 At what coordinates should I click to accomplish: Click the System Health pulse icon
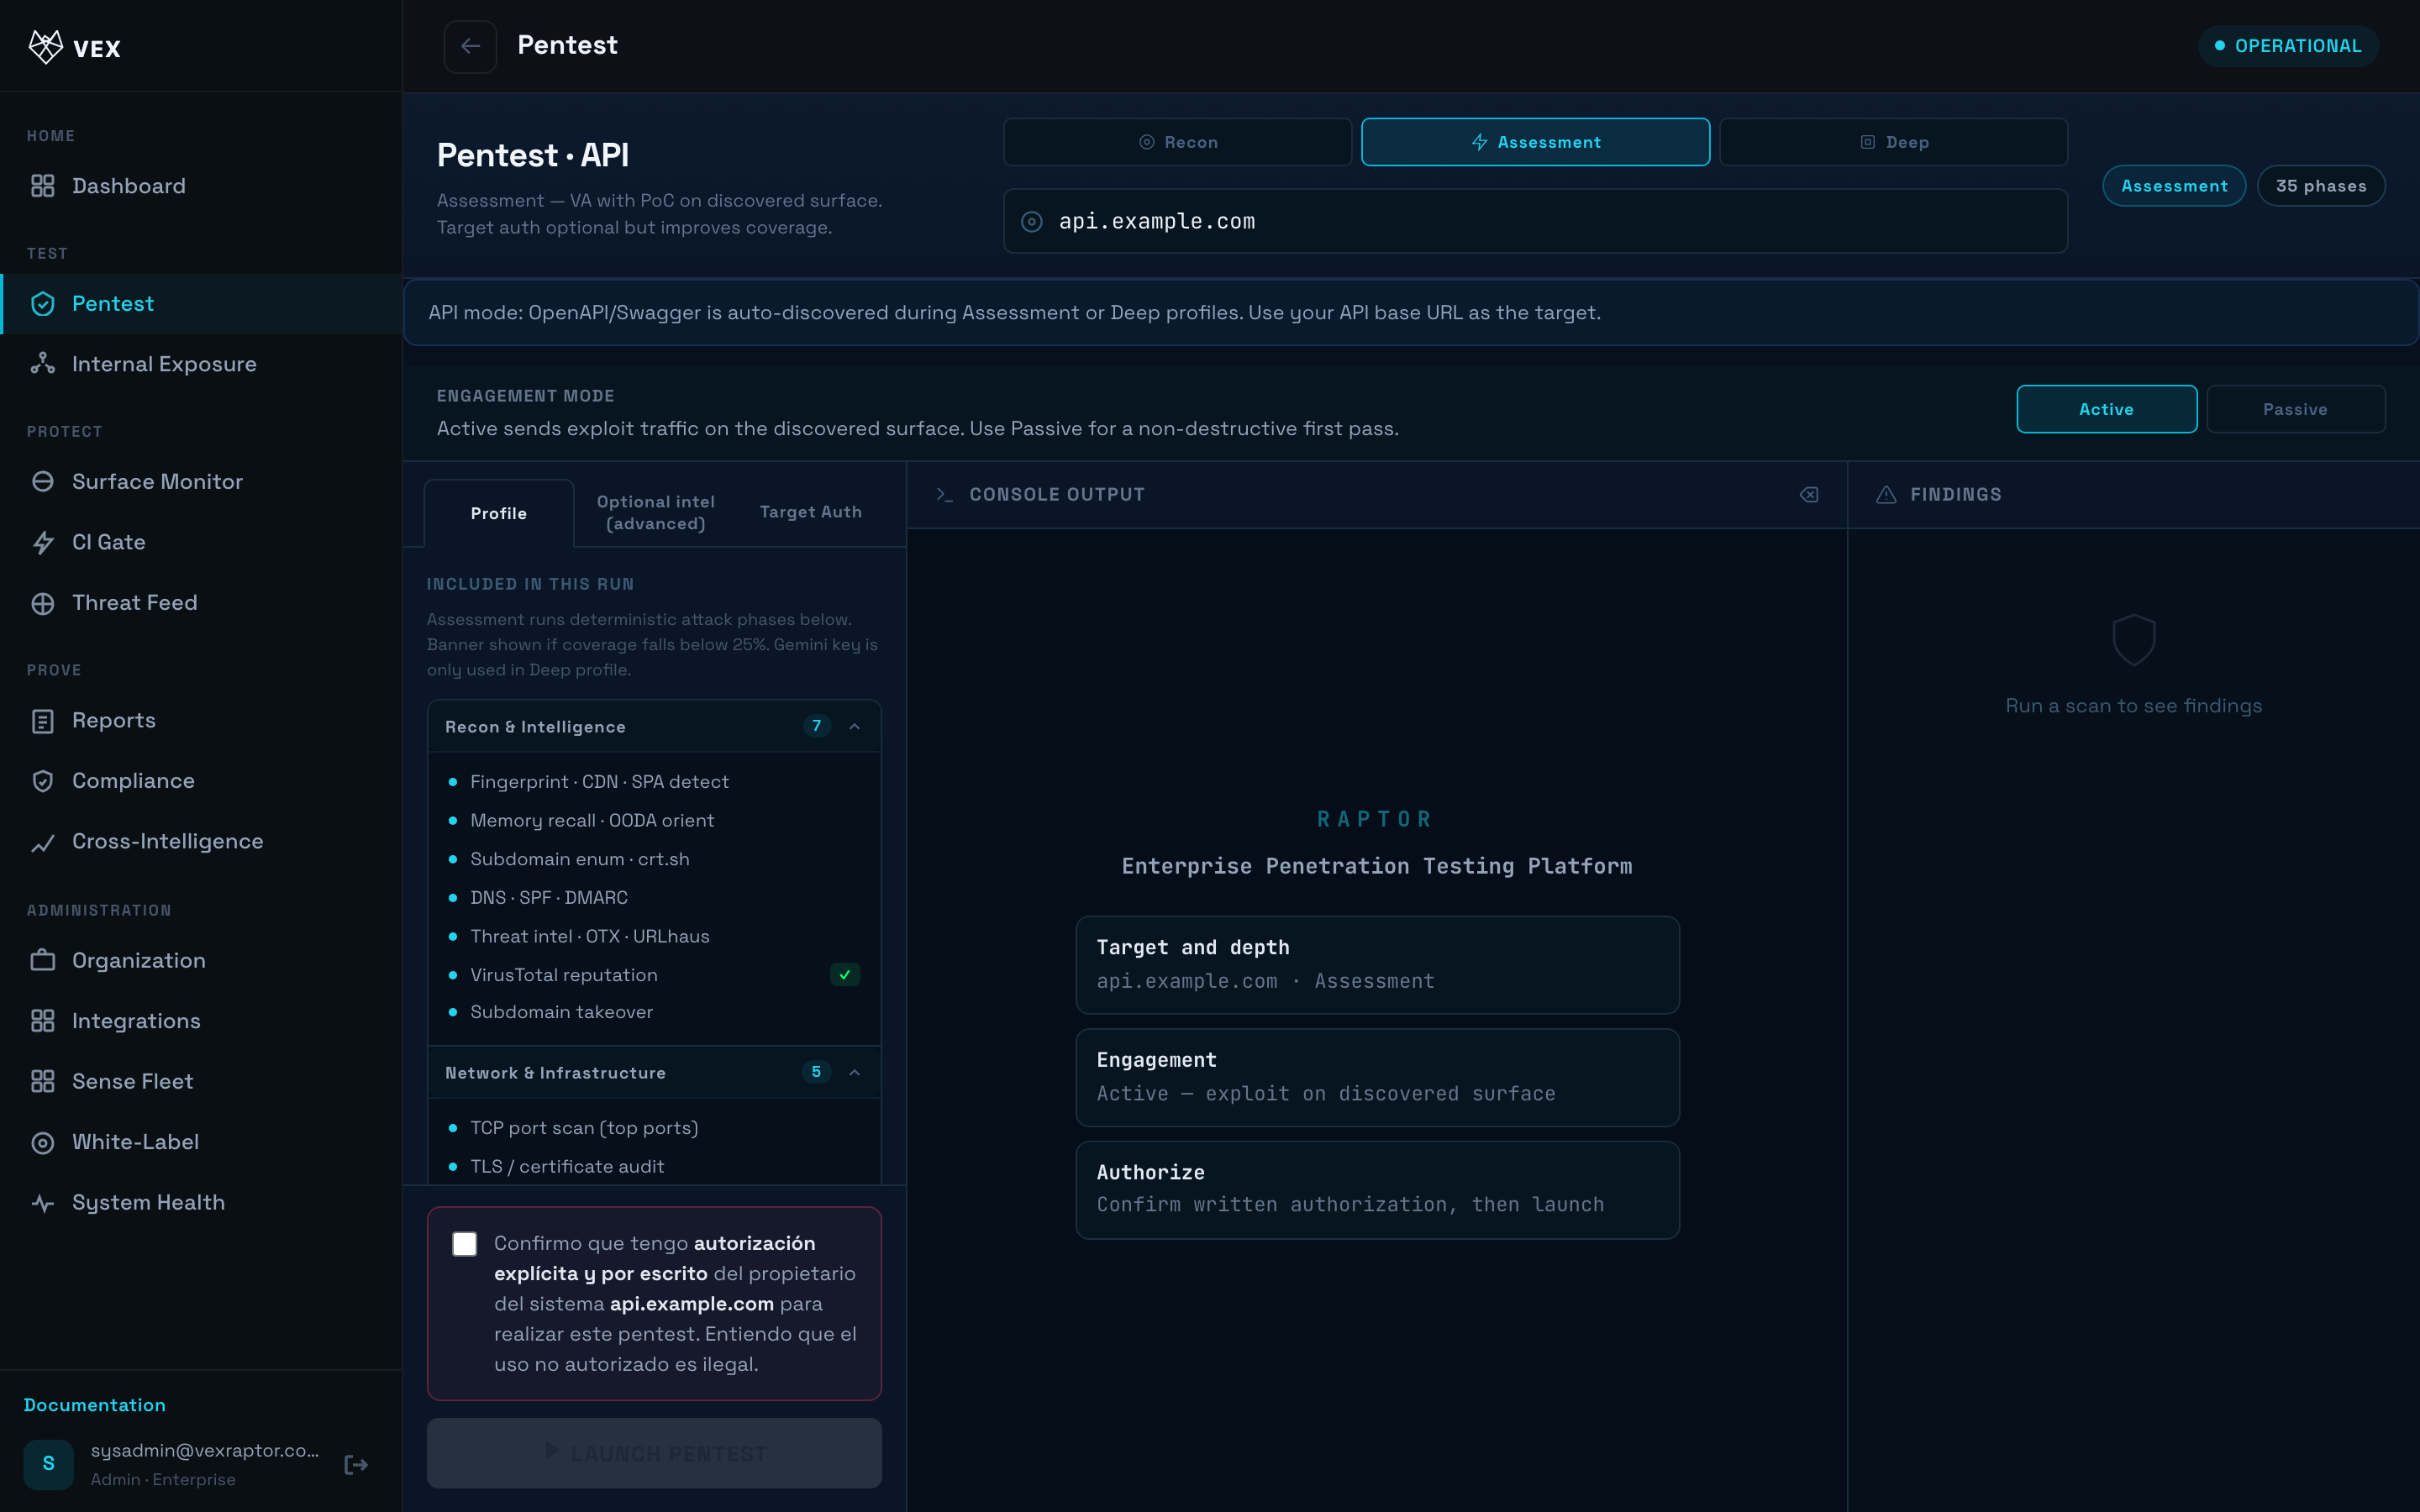[x=42, y=1203]
